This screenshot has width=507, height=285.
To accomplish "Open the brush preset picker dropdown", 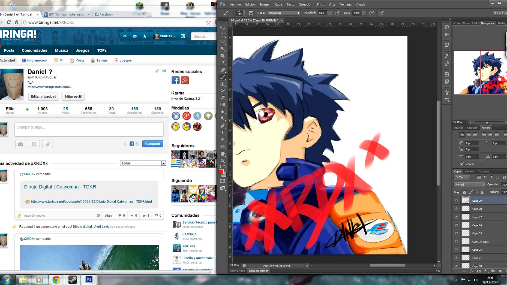I will click(x=244, y=13).
